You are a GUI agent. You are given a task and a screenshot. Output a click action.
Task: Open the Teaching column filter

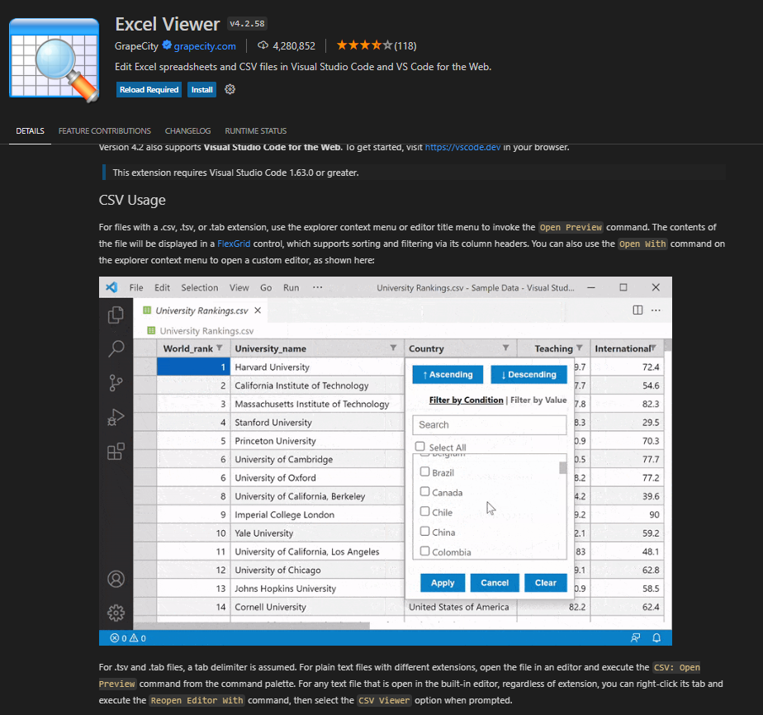pyautogui.click(x=579, y=348)
